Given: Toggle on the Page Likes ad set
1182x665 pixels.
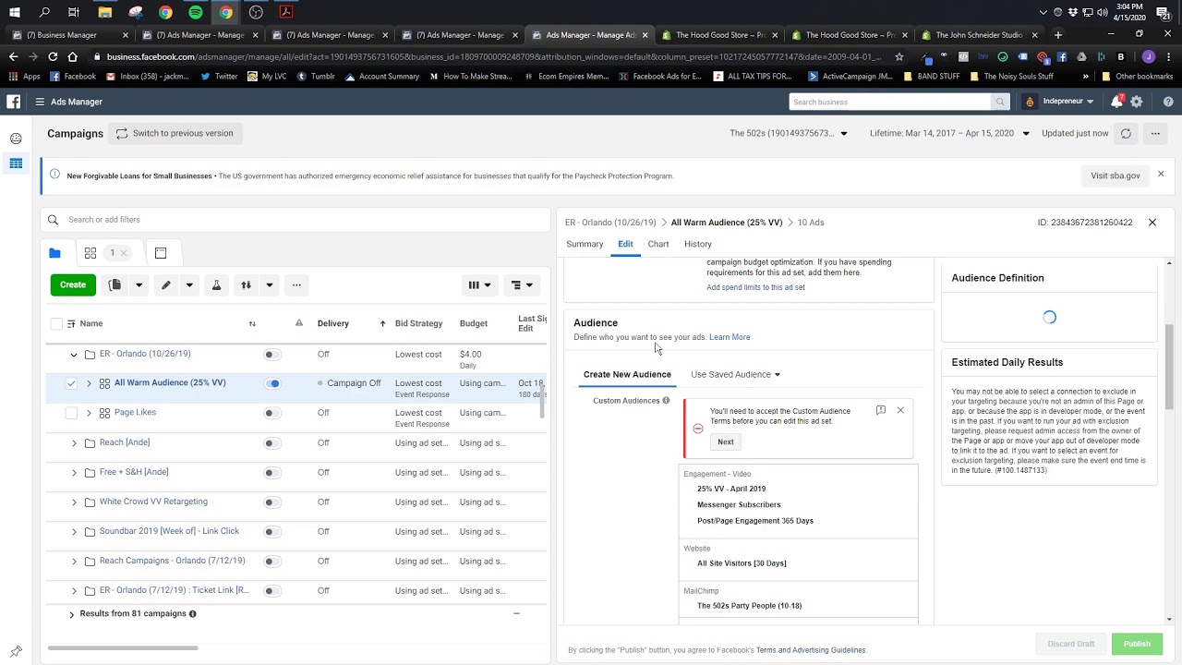Looking at the screenshot, I should tap(271, 413).
